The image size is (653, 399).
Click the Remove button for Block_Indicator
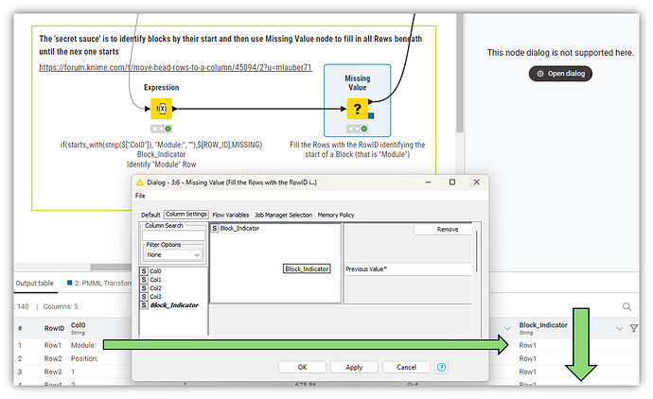point(448,229)
